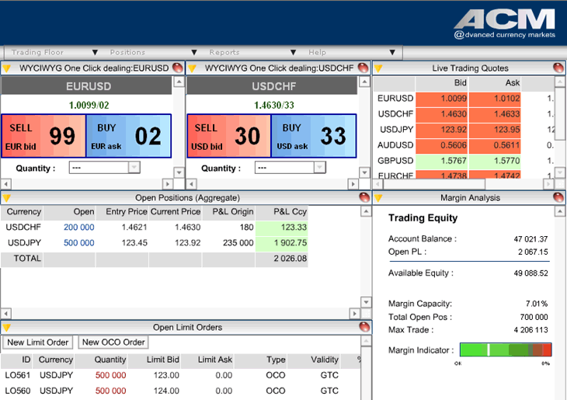Image resolution: width=567 pixels, height=400 pixels.
Task: Click LO561 order quantity 500 000
Action: pos(110,375)
